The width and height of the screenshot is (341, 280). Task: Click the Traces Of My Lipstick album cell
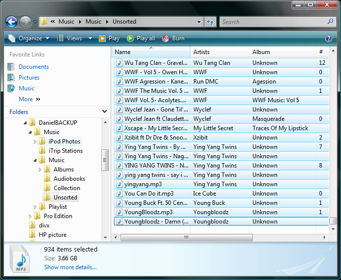click(x=280, y=128)
